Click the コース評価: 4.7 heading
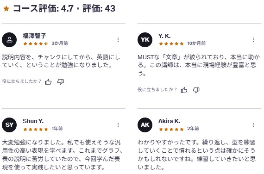This screenshot has width=264, height=174. [x=43, y=8]
